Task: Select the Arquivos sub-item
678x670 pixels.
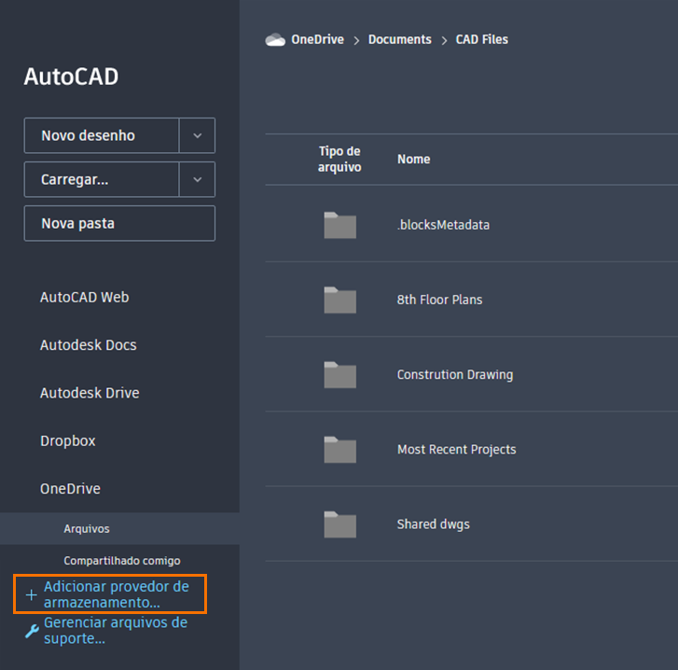Action: [119, 528]
